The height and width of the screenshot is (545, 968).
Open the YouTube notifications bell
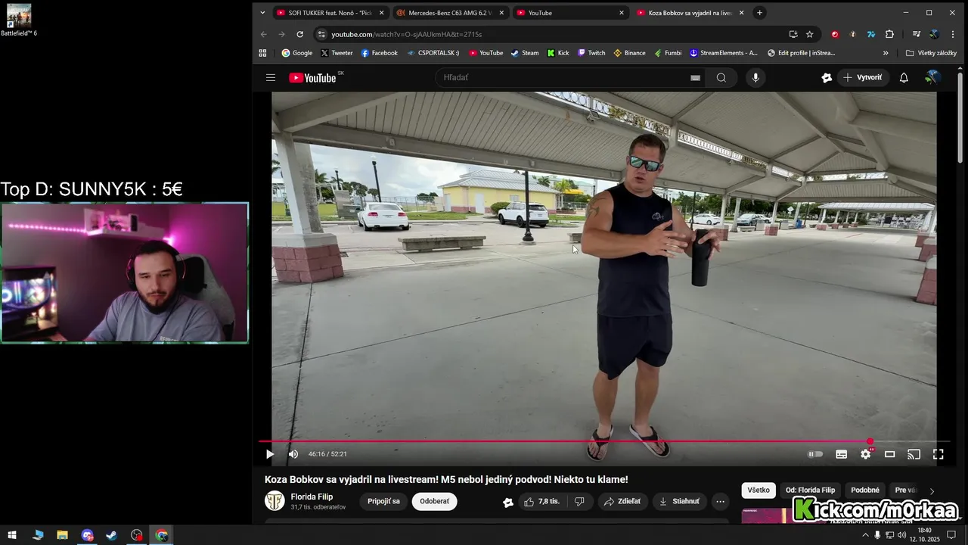point(904,77)
